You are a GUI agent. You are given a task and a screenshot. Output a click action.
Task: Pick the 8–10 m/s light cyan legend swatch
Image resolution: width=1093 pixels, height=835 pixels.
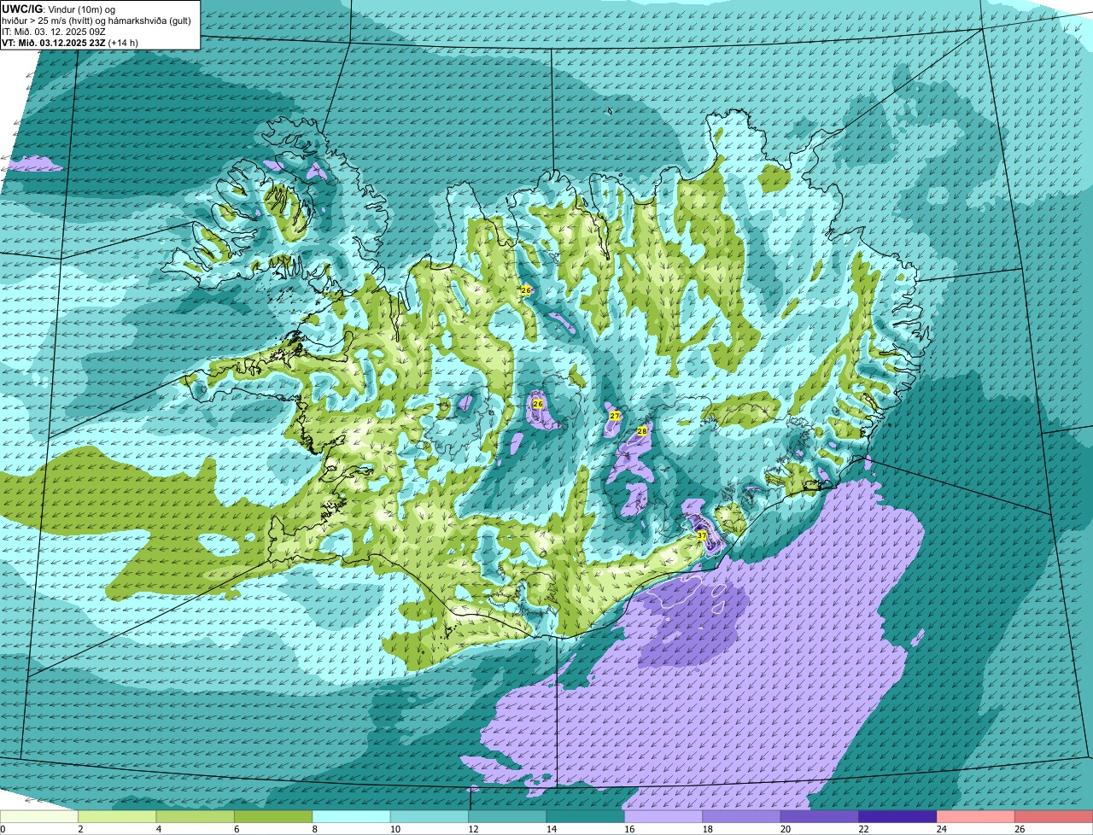coord(351,816)
